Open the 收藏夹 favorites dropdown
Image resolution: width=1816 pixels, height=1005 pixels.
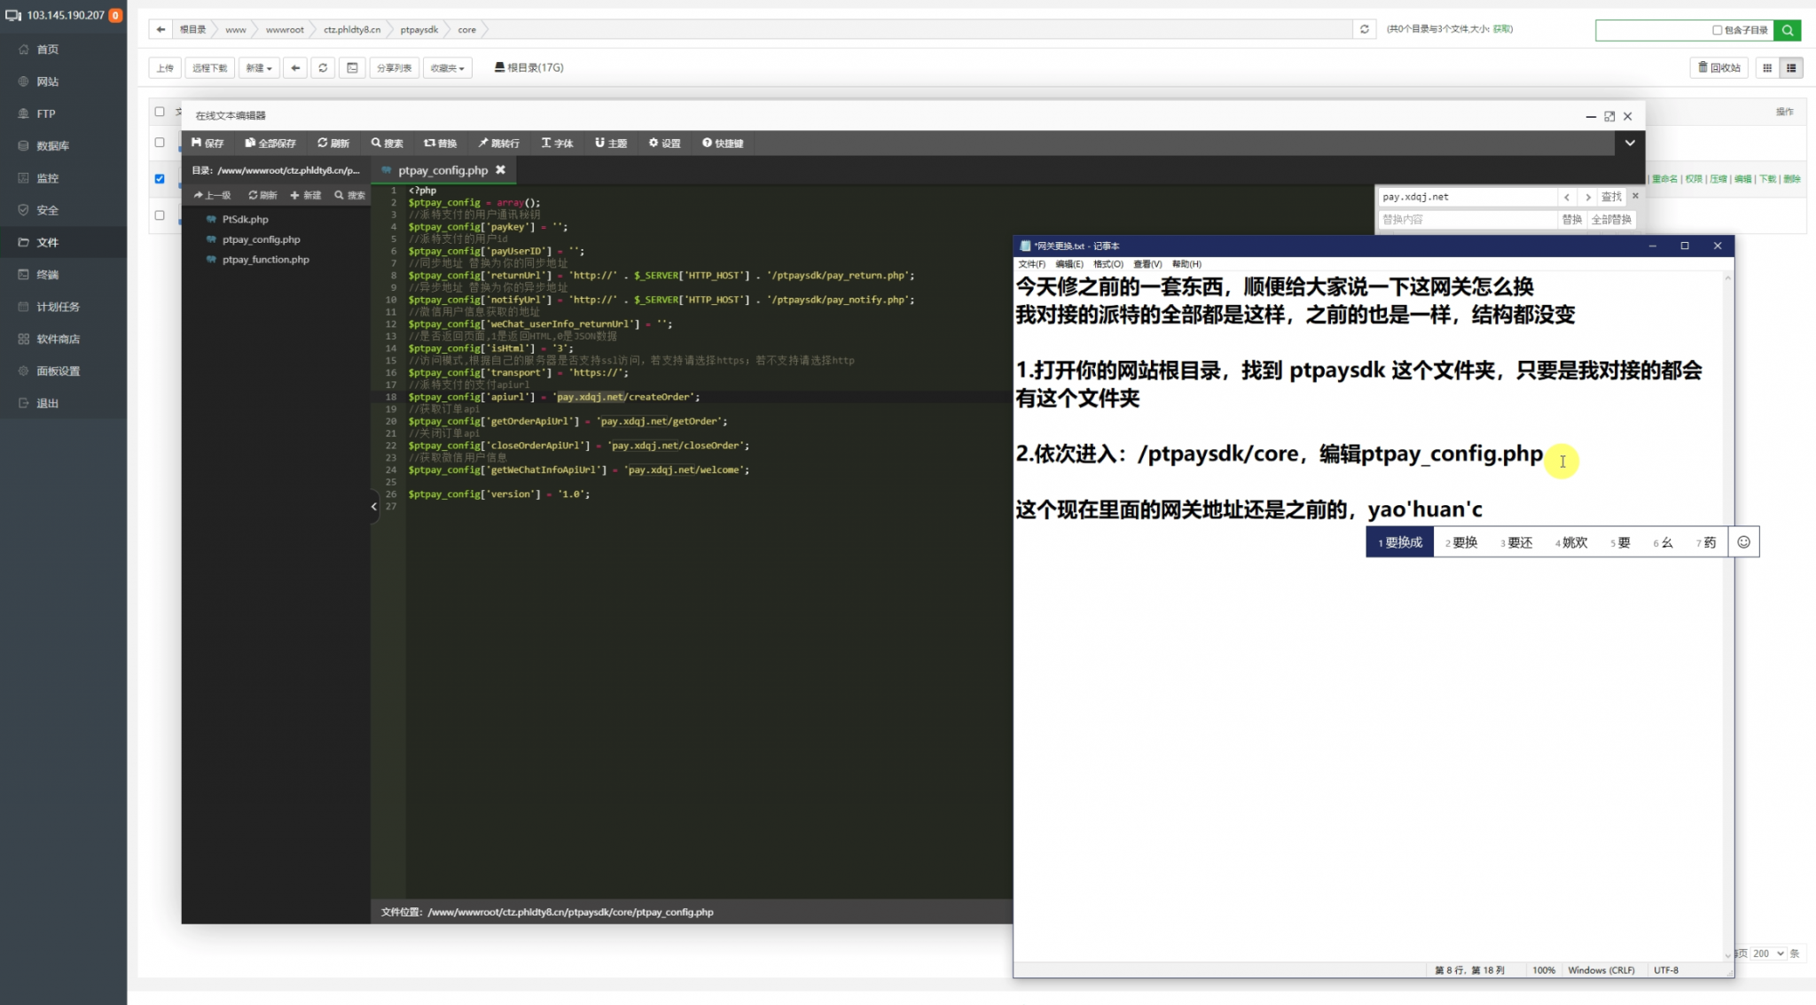coord(447,67)
